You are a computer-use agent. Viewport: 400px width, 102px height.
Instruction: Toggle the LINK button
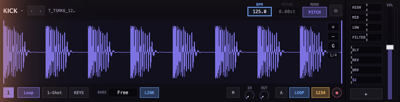point(149,93)
